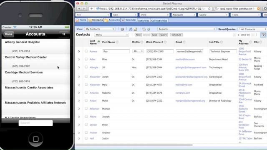Click the globe icon in Show toolbar
The height and width of the screenshot is (150, 267).
[122, 29]
